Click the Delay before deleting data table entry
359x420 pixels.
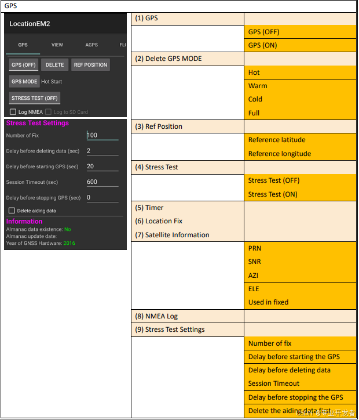pyautogui.click(x=290, y=370)
